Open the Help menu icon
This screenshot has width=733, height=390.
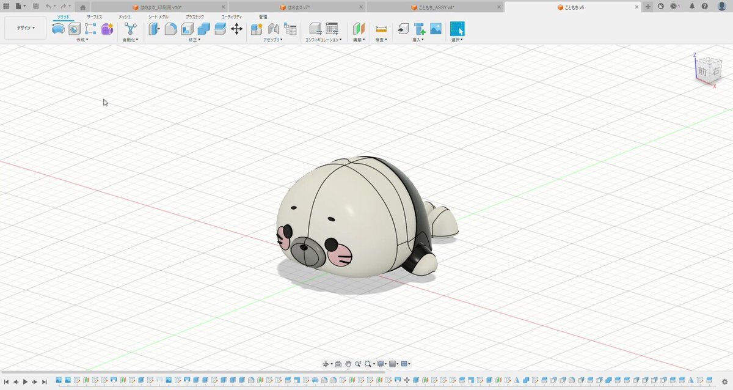(706, 6)
